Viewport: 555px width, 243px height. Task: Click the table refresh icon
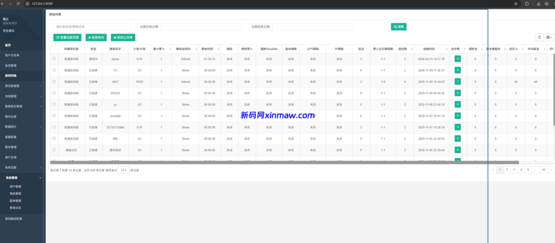(539, 37)
